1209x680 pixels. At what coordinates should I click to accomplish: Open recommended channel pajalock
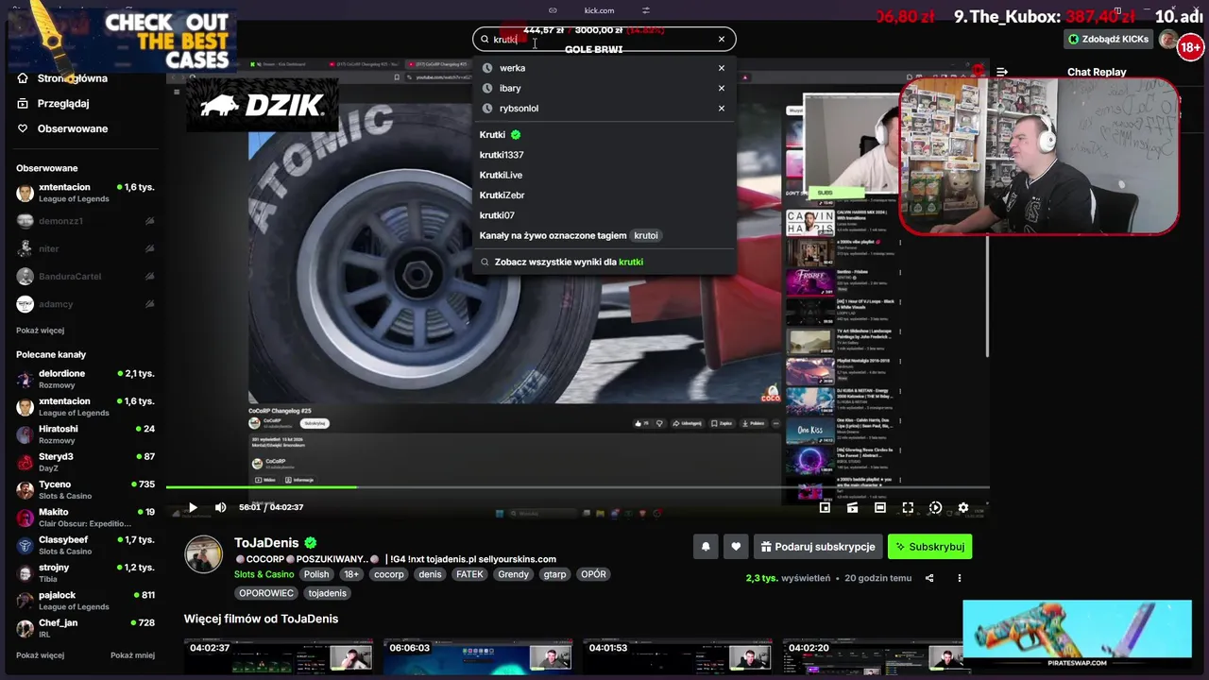coord(85,600)
